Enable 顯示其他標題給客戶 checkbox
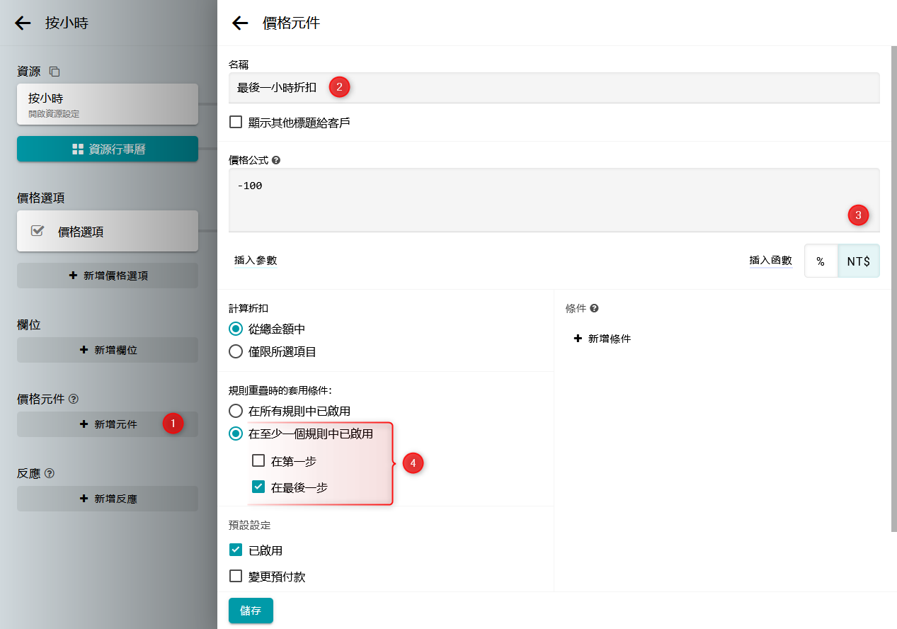897x629 pixels. pos(236,123)
